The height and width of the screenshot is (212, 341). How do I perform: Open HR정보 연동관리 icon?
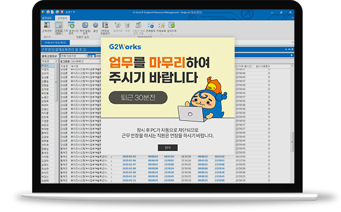[105, 25]
